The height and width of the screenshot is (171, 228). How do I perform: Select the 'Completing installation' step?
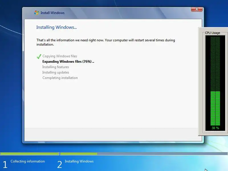click(60, 78)
